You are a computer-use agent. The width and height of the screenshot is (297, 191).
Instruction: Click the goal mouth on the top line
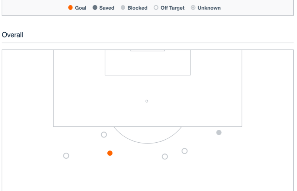147,51
